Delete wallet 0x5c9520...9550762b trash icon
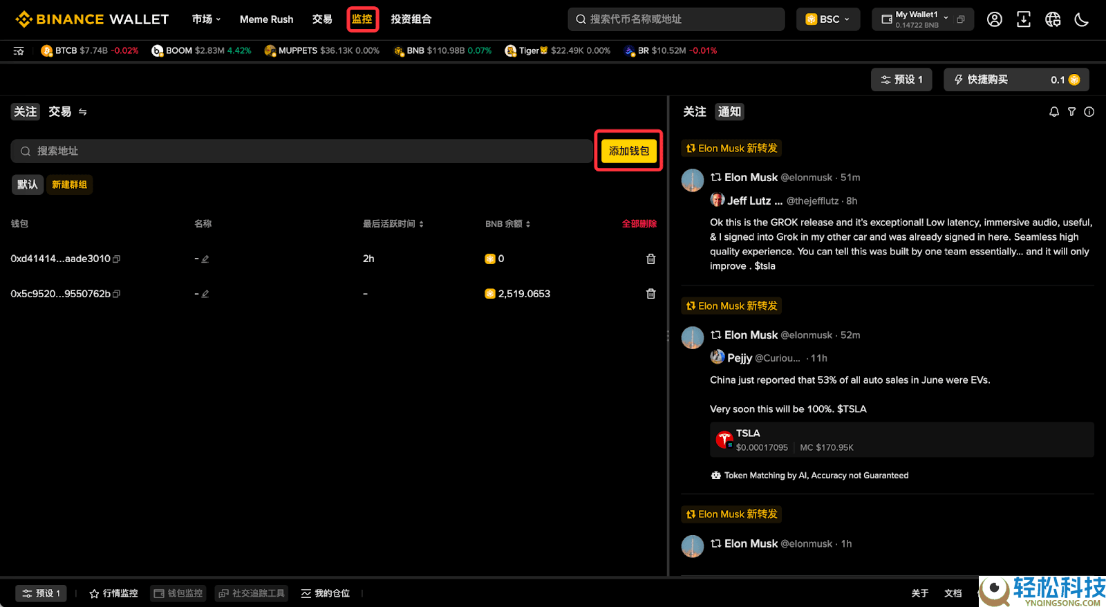This screenshot has height=607, width=1106. pos(650,294)
